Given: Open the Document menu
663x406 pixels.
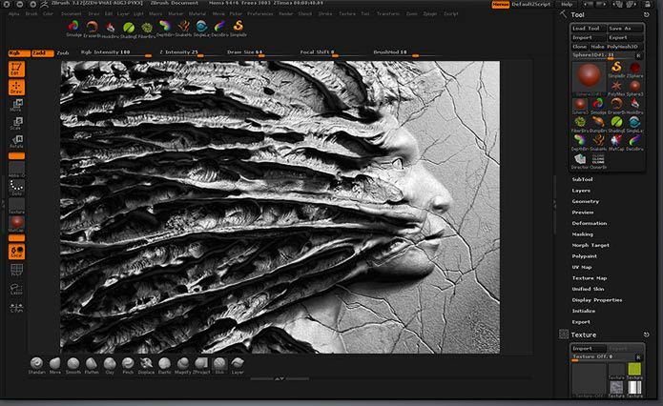Looking at the screenshot, I should (x=71, y=14).
